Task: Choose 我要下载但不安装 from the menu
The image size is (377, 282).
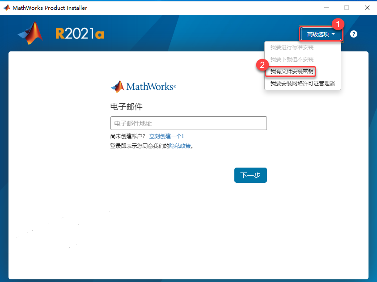Action: coord(292,59)
